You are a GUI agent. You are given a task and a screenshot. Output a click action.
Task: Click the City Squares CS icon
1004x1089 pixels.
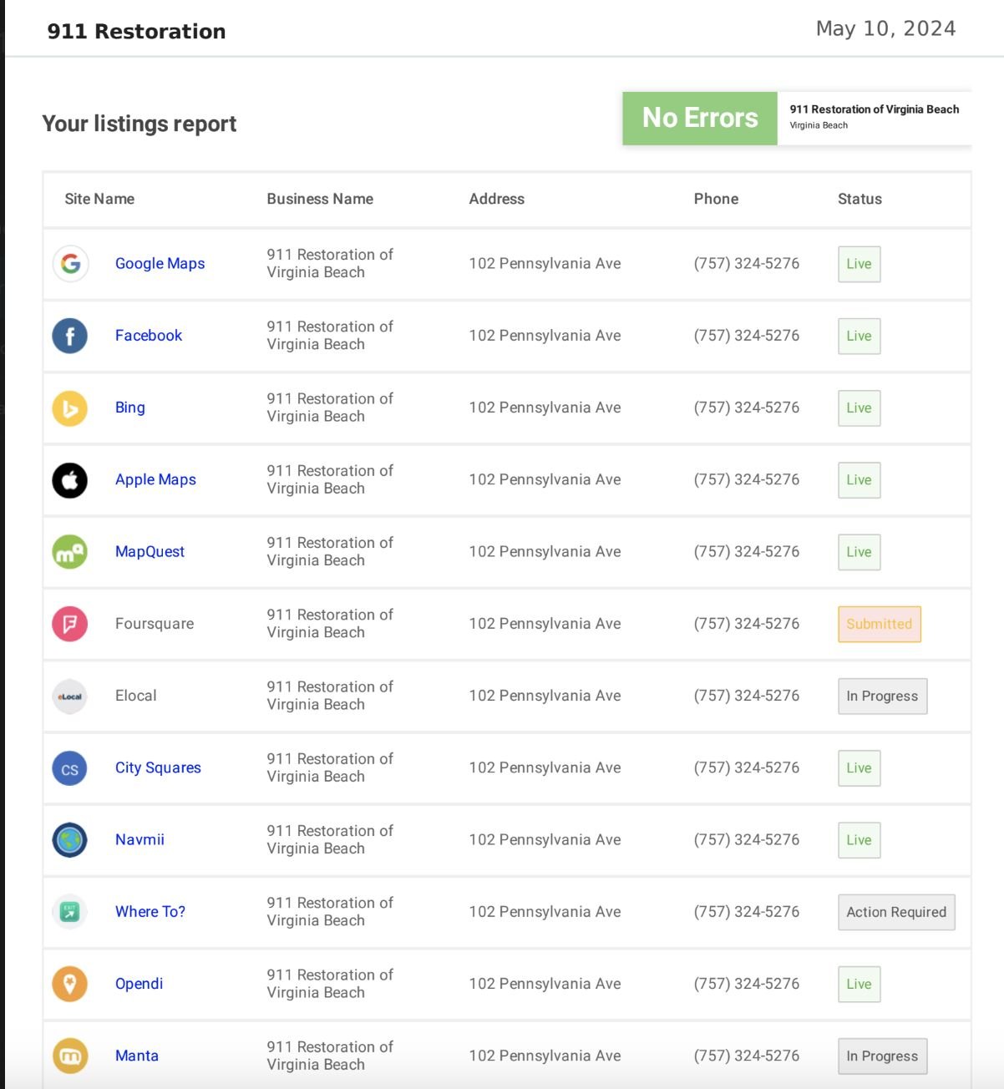[70, 768]
